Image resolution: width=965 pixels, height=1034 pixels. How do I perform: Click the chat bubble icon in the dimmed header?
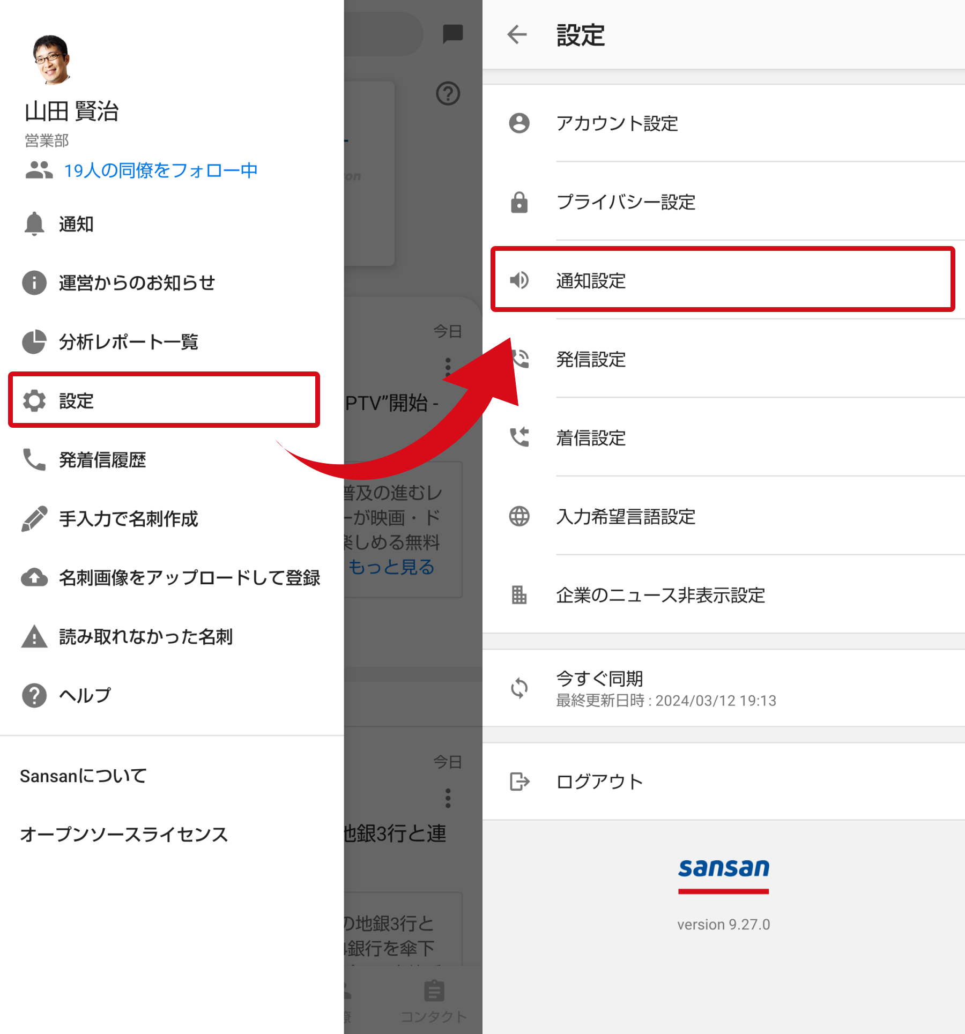coord(453,34)
